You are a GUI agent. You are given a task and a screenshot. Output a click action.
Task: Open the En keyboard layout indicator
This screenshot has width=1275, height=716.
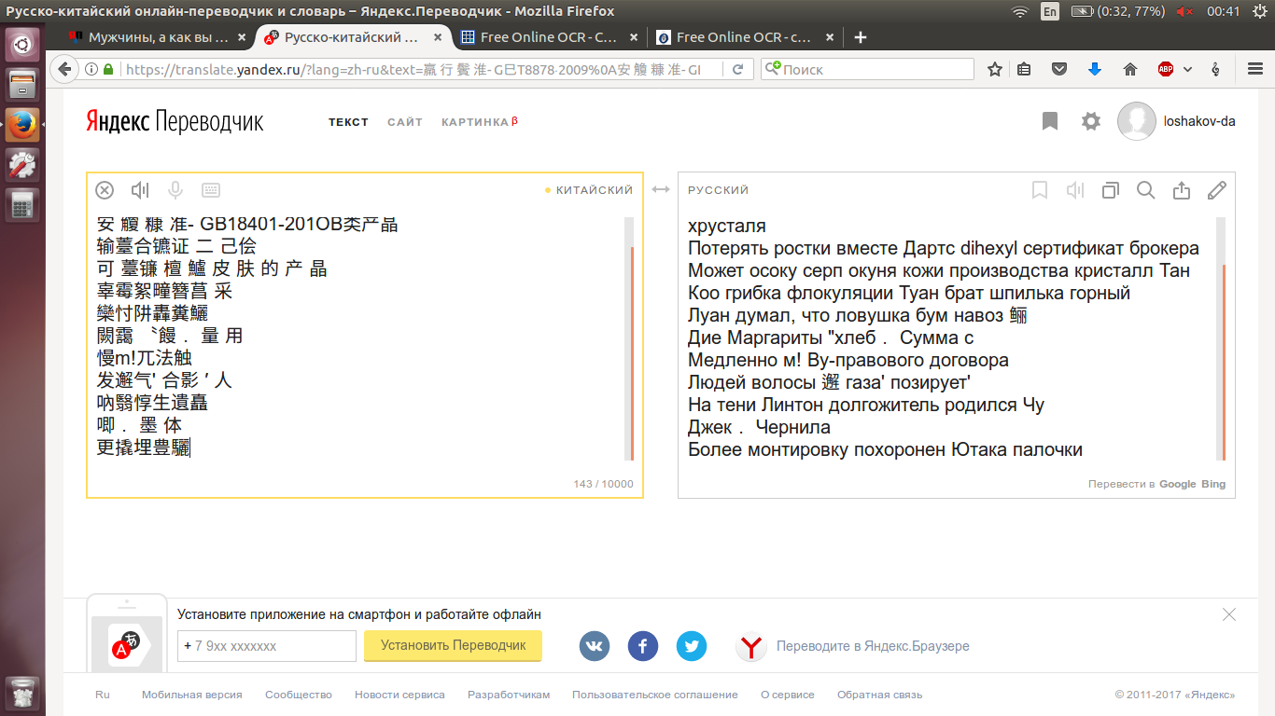[x=1050, y=11]
